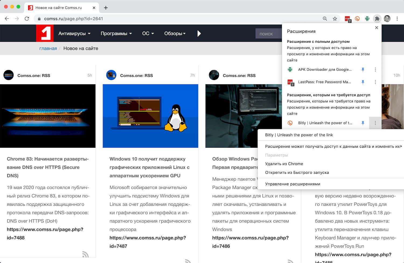The width and height of the screenshot is (404, 263).
Task: Open the Chrome profile avatar
Action: [387, 19]
